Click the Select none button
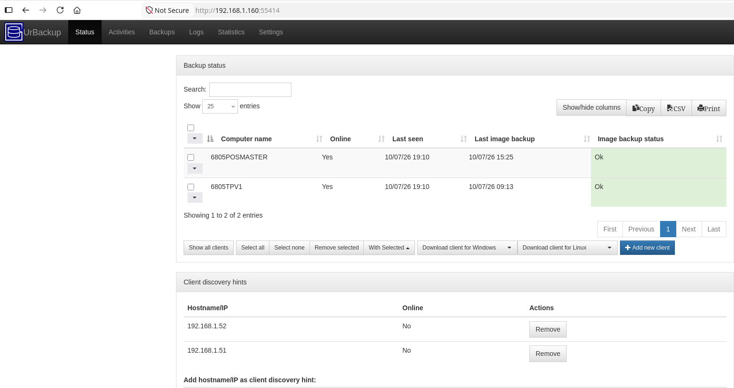734x388 pixels. pos(289,248)
